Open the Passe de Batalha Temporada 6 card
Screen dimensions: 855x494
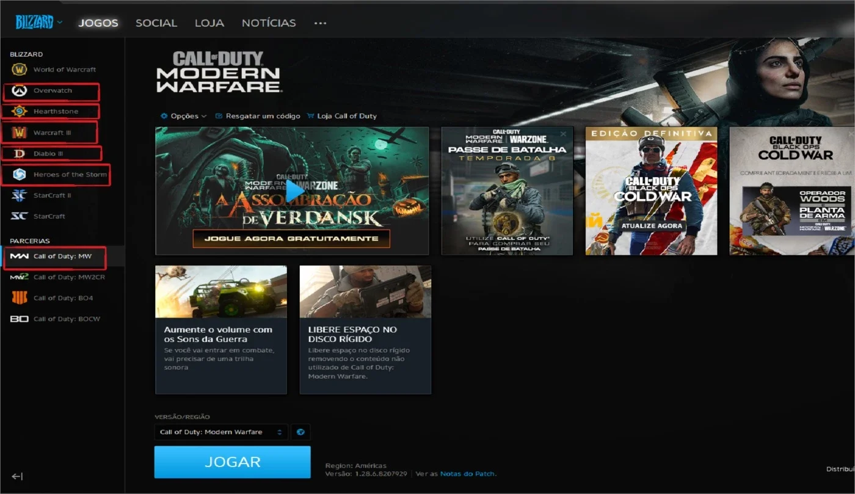click(507, 191)
